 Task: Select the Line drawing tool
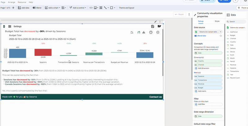pyautogui.click(x=105, y=8)
